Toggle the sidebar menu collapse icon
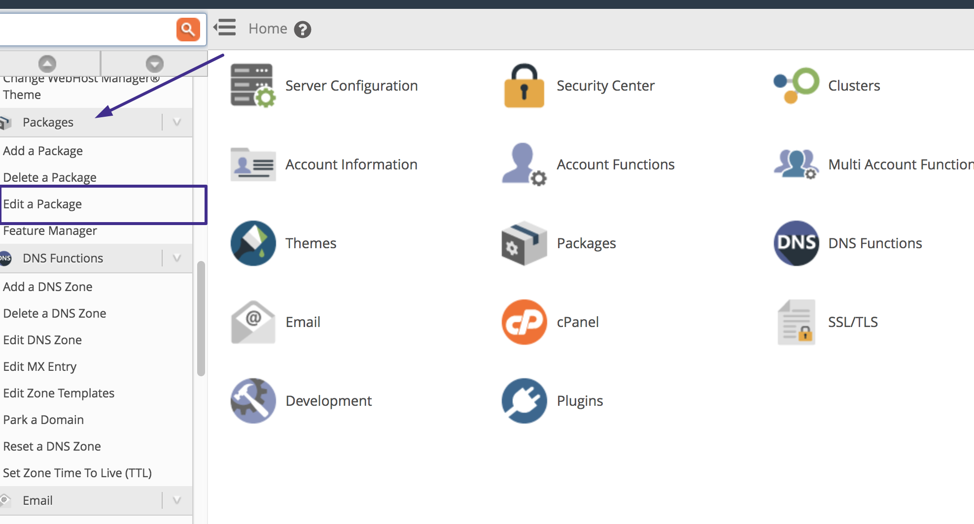This screenshot has width=974, height=524. (x=225, y=28)
